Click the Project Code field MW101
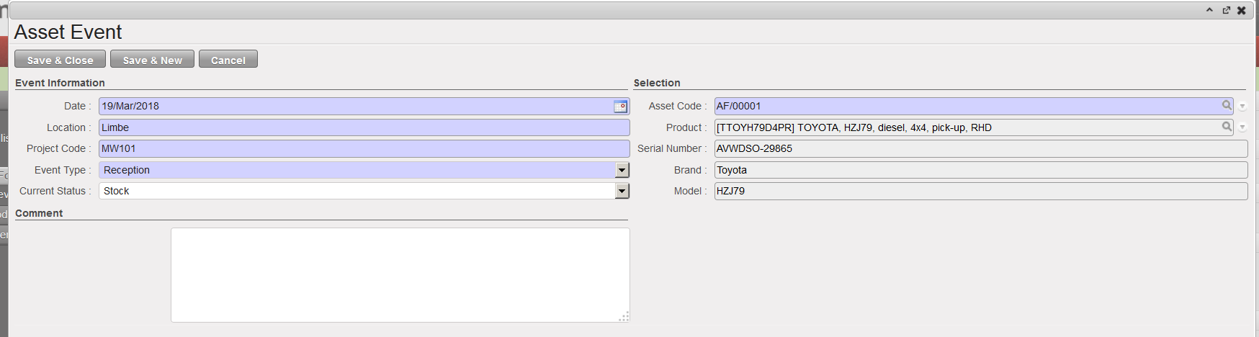The width and height of the screenshot is (1259, 337). (x=364, y=148)
